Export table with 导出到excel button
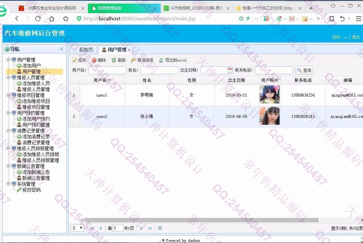This screenshot has width=363, height=243. pyautogui.click(x=173, y=60)
